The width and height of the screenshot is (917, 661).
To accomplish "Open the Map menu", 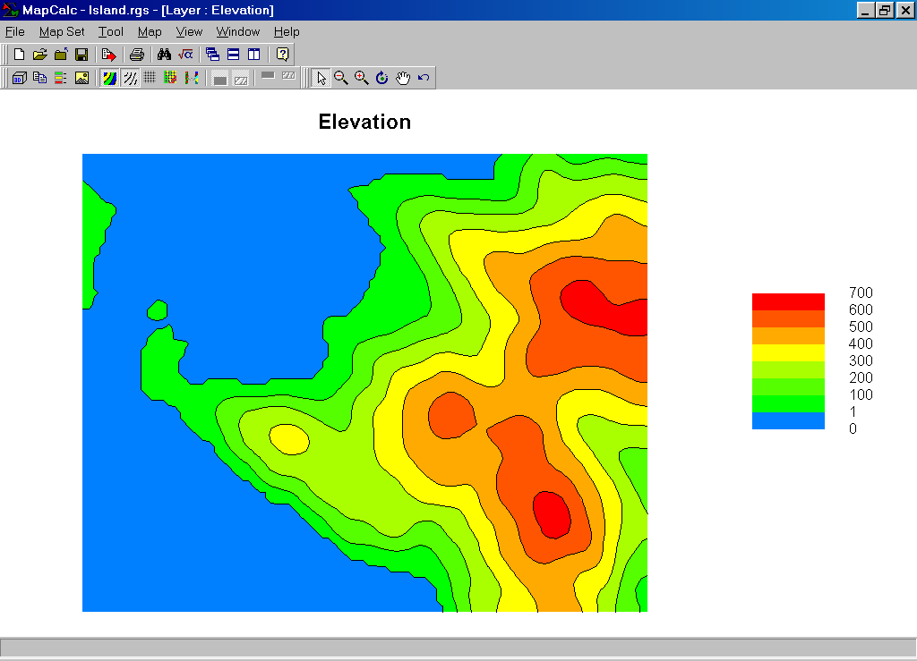I will coord(150,31).
